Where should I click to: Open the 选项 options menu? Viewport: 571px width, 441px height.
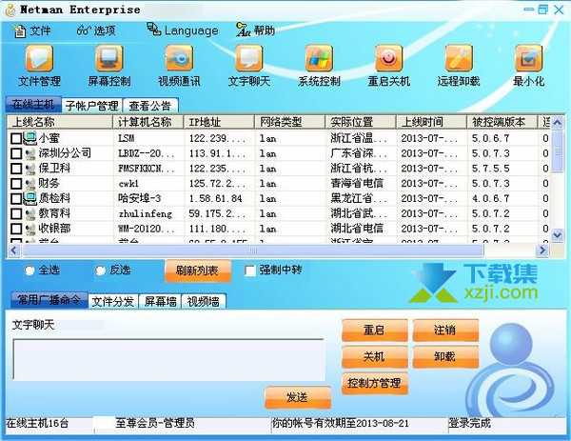coord(96,30)
